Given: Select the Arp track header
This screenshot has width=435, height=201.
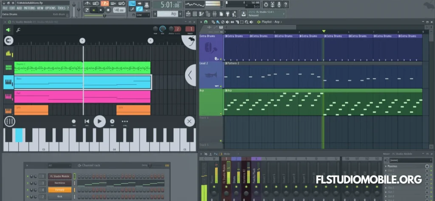Looking at the screenshot, I should click(212, 102).
